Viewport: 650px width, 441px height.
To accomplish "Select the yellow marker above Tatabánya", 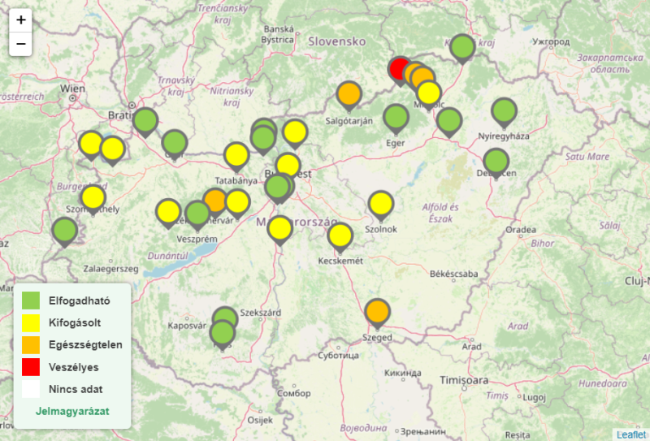I will tap(236, 156).
